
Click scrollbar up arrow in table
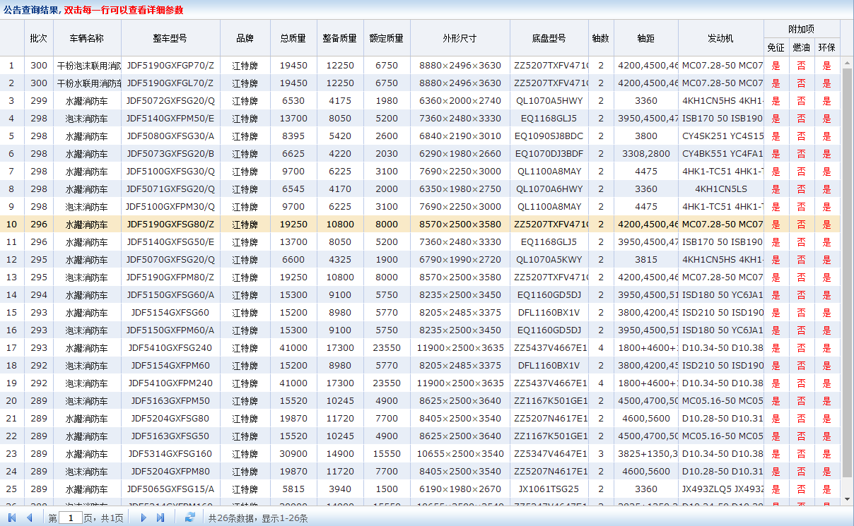pos(847,61)
